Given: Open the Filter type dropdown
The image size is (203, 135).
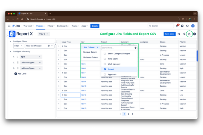Looking at the screenshot, I should tap(19, 46).
